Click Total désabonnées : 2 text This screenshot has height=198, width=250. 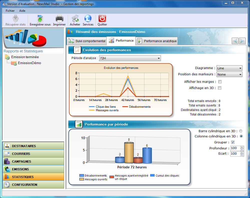click(x=205, y=114)
